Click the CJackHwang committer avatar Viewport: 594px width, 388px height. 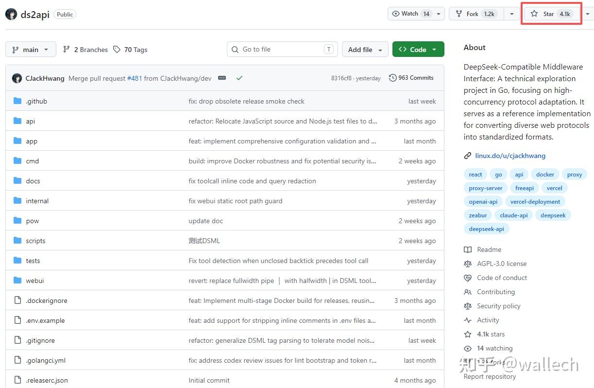17,78
